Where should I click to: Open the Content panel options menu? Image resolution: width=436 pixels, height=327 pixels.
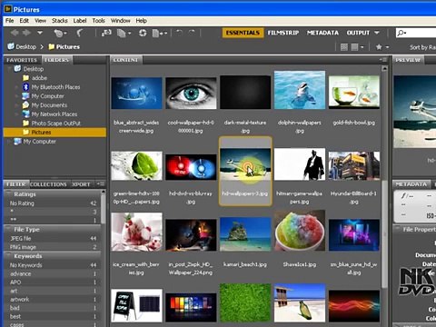click(x=382, y=60)
